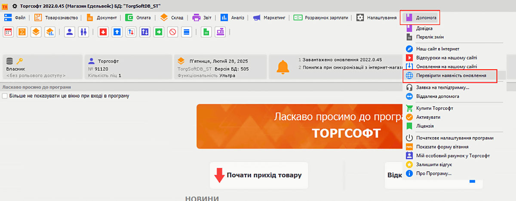Click the red prohibited circle toolbar icon

172,32
